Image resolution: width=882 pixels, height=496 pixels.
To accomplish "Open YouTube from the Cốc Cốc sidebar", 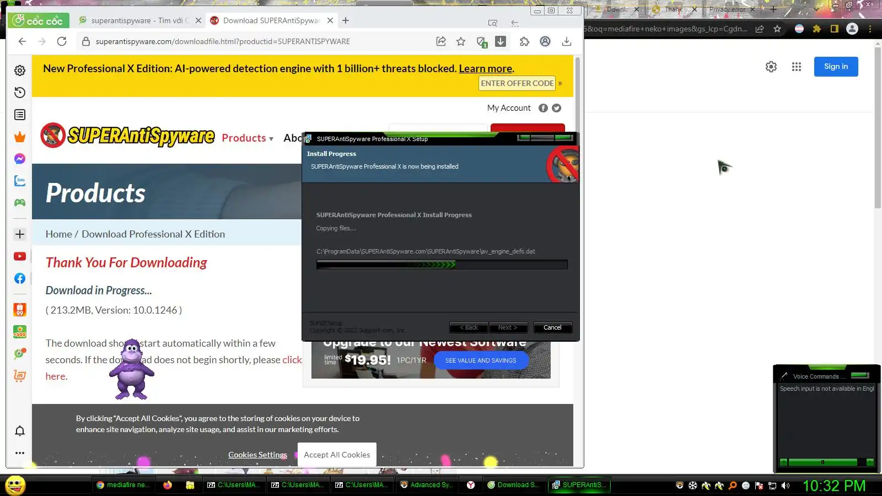I will click(x=20, y=256).
